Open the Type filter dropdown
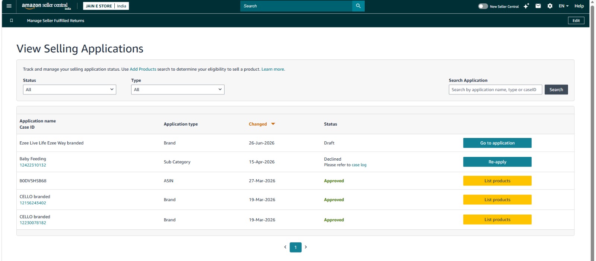The height and width of the screenshot is (261, 596). pos(178,90)
